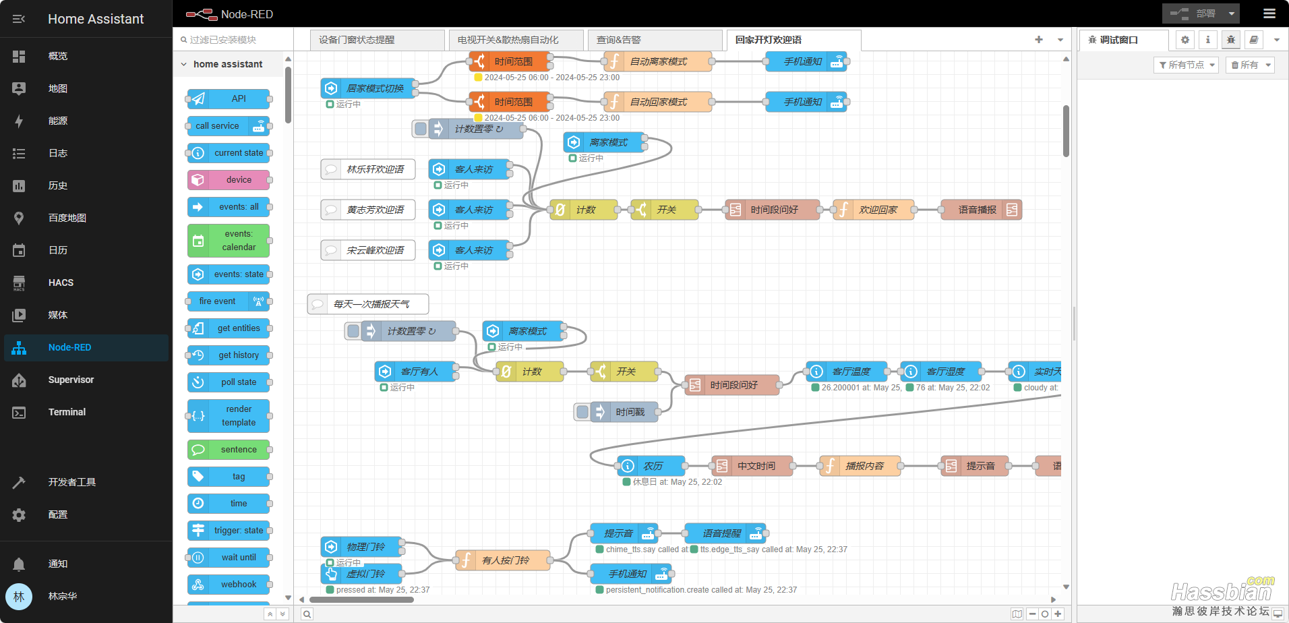The width and height of the screenshot is (1289, 623).
Task: Toggle the workspace navigator map
Action: coord(1017,614)
